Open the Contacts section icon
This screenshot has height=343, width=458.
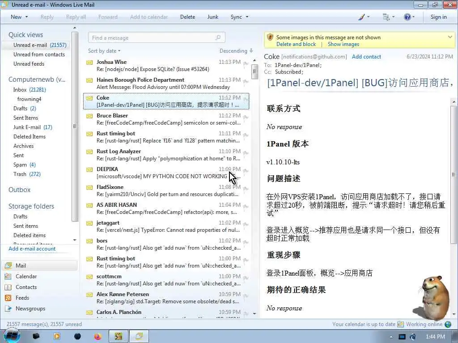point(8,287)
